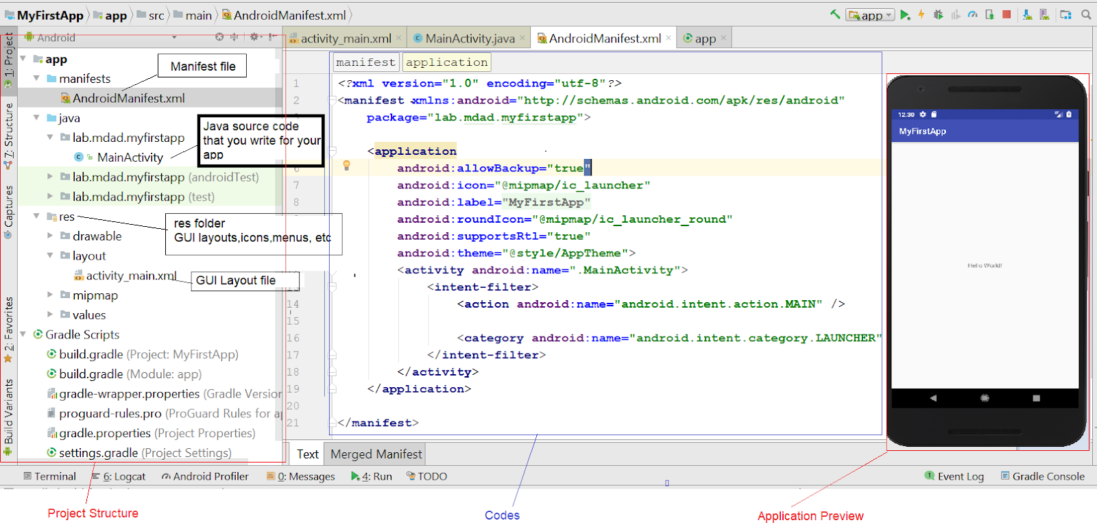This screenshot has height=529, width=1097.
Task: Toggle the 1: Project side panel
Action: pyautogui.click(x=8, y=60)
